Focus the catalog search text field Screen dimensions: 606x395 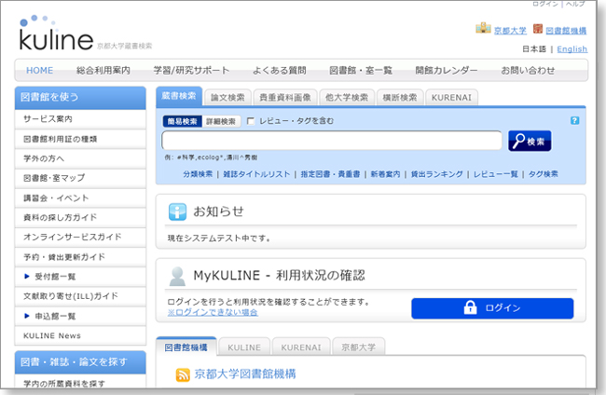(x=332, y=141)
